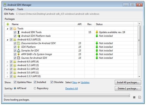
Task: Open the log window icon at bottom right
Action: pos(140,97)
